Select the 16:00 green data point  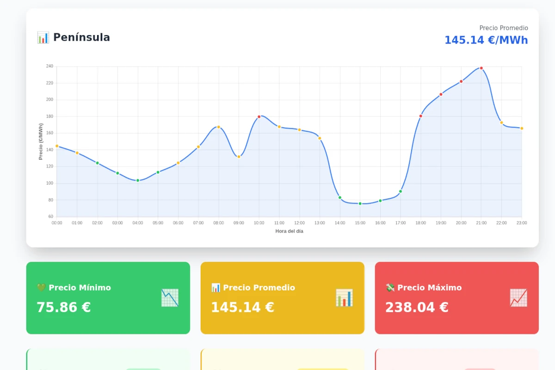click(380, 201)
